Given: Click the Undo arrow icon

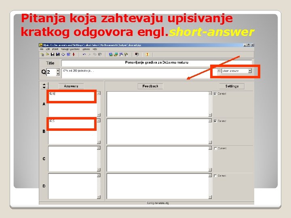Looking at the screenshot, I should click(x=84, y=55).
